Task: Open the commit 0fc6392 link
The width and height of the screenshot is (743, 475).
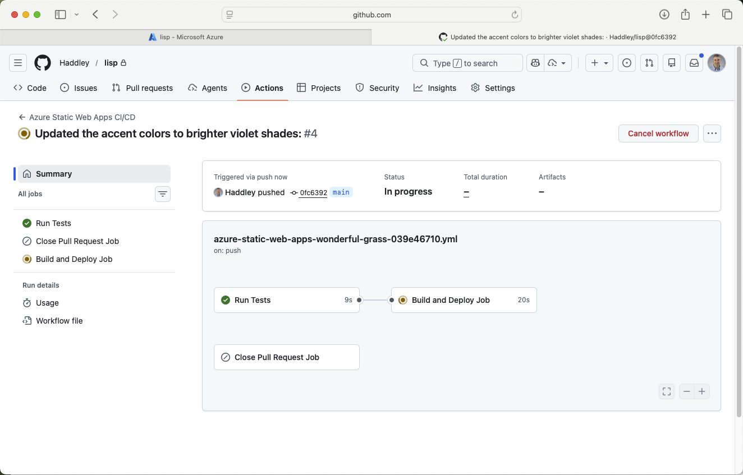Action: point(313,192)
